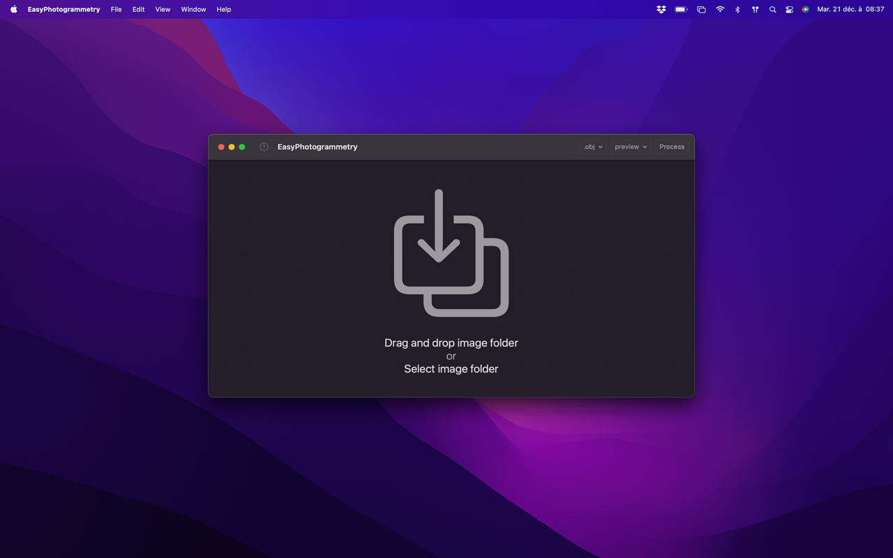This screenshot has height=558, width=893.
Task: Open Spotlight search magnifier icon
Action: (772, 10)
